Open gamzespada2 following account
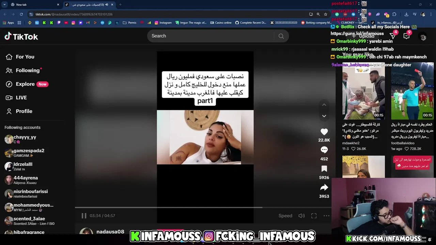The image size is (436, 245). (x=25, y=153)
